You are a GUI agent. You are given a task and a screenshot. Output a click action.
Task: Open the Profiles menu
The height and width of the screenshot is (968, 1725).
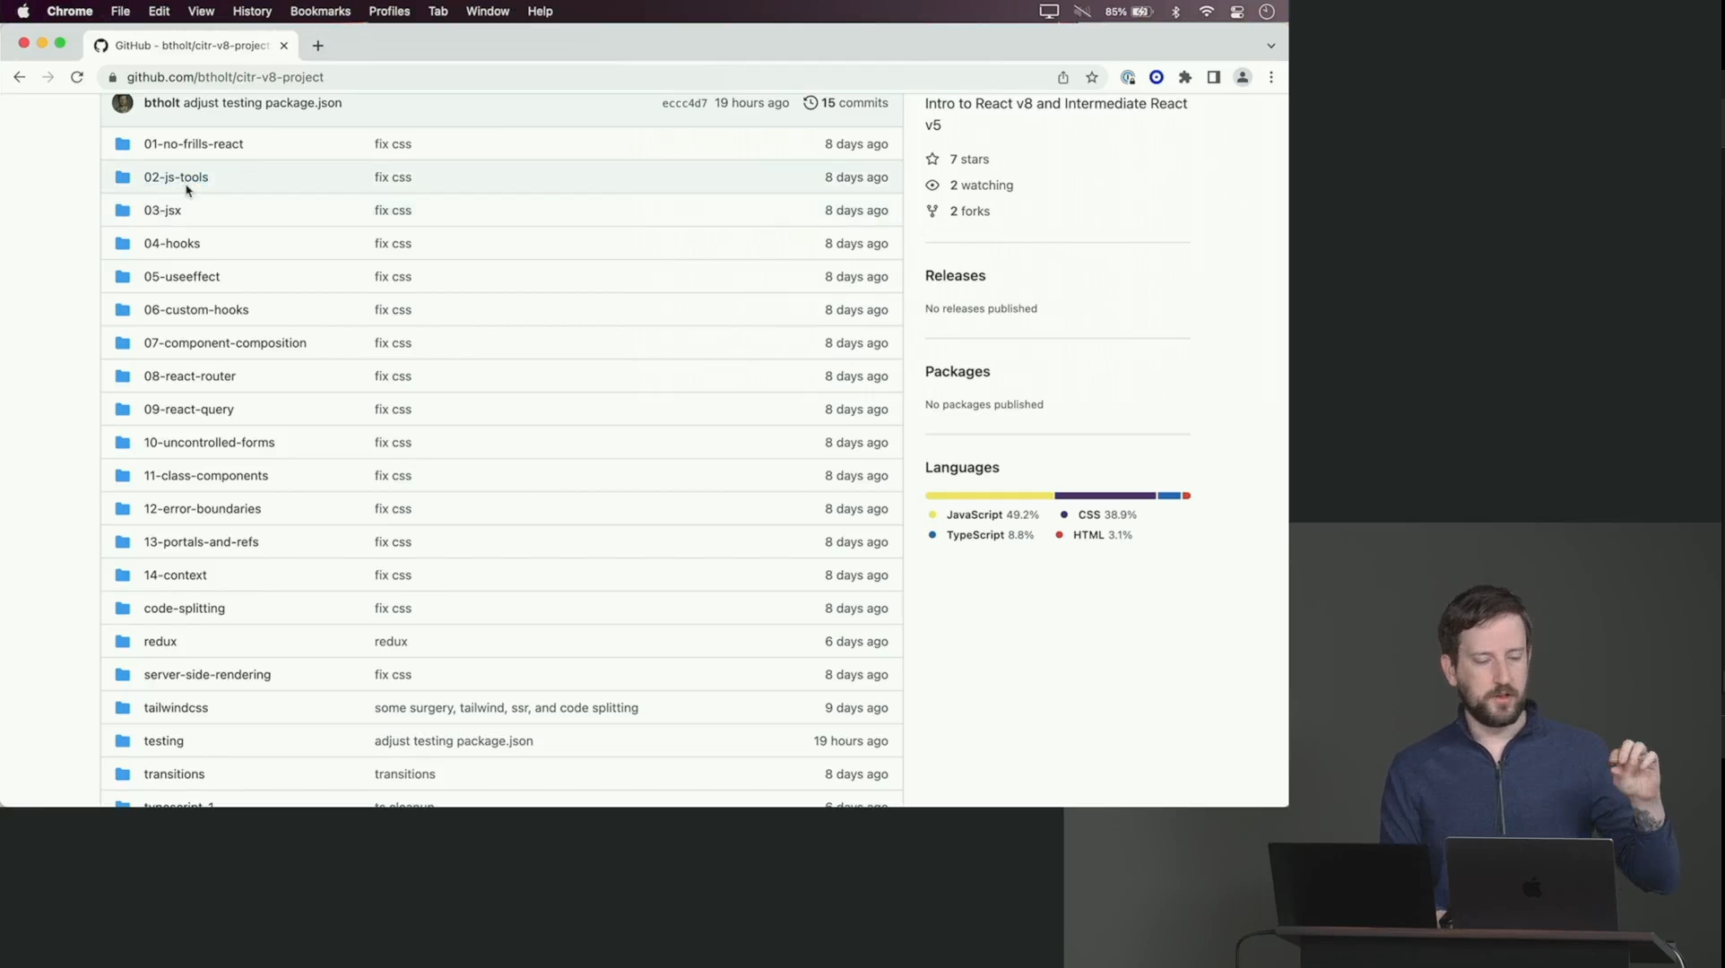point(389,12)
